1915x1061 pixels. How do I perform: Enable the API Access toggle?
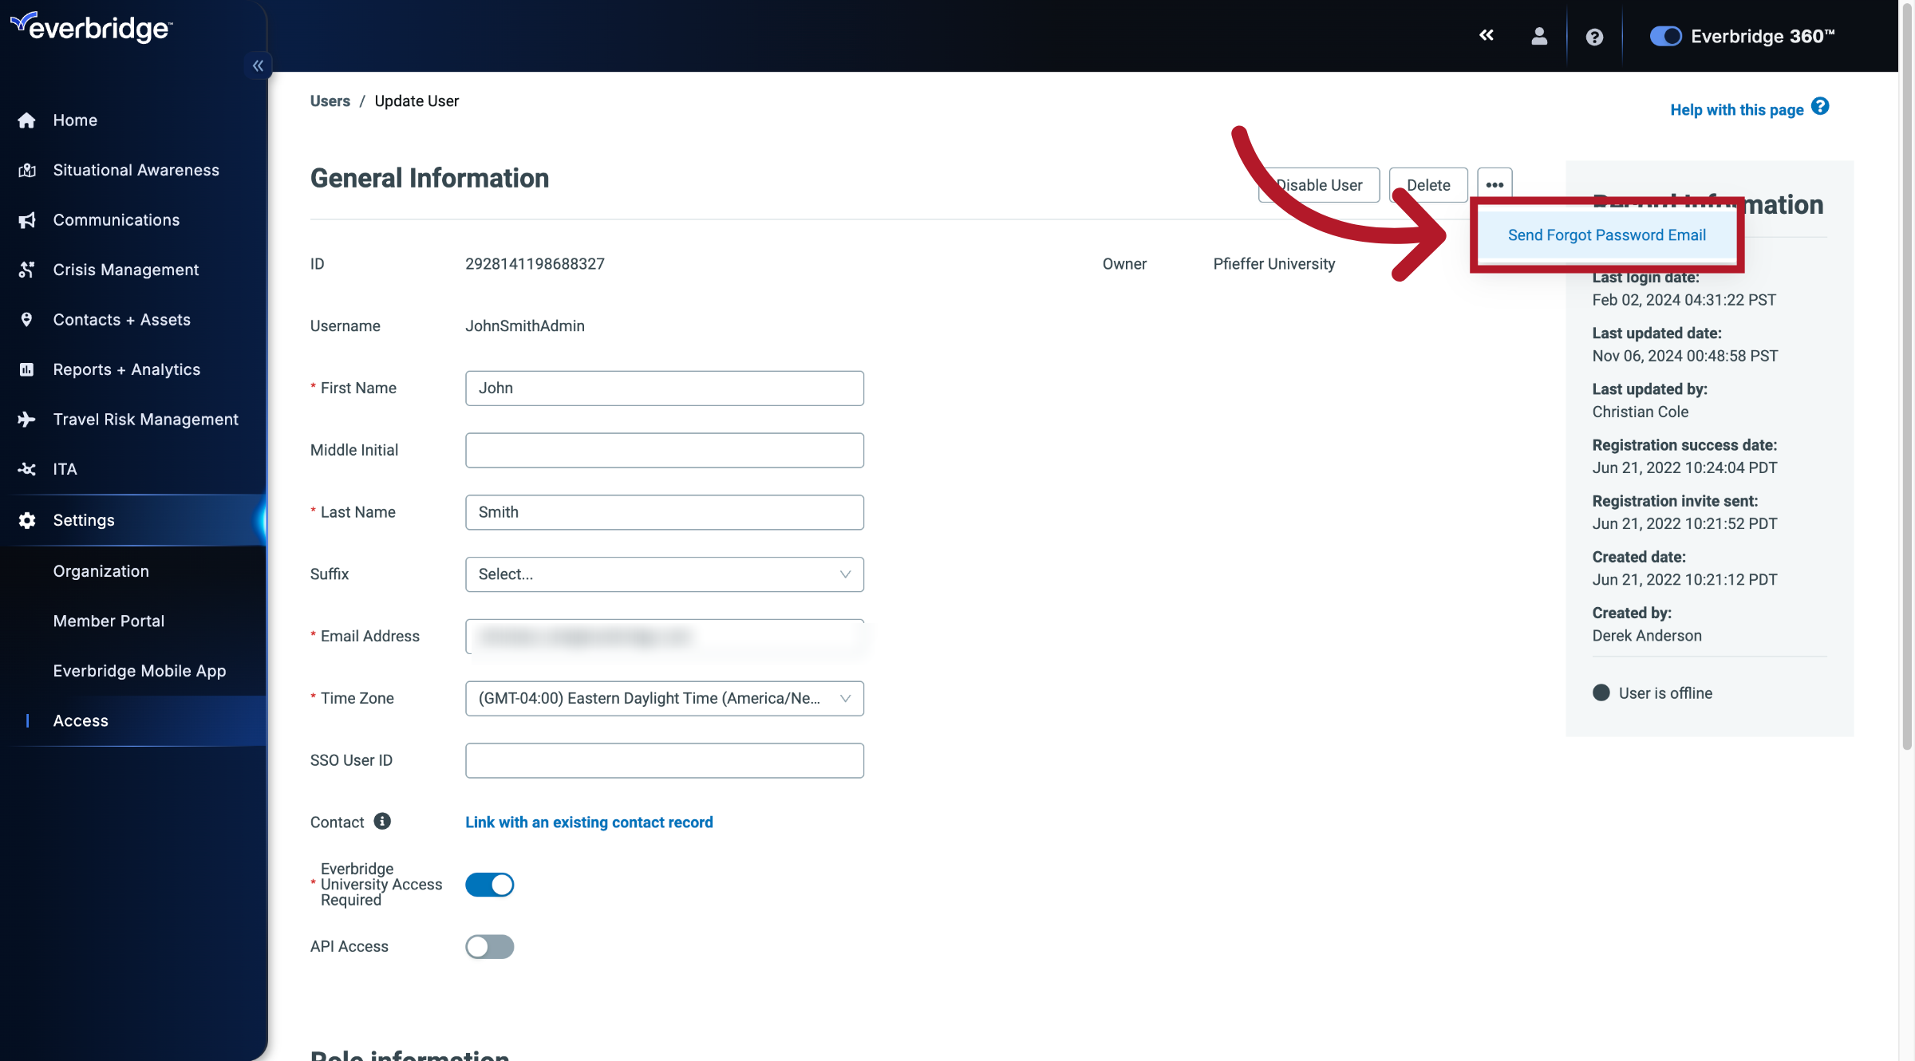click(489, 947)
